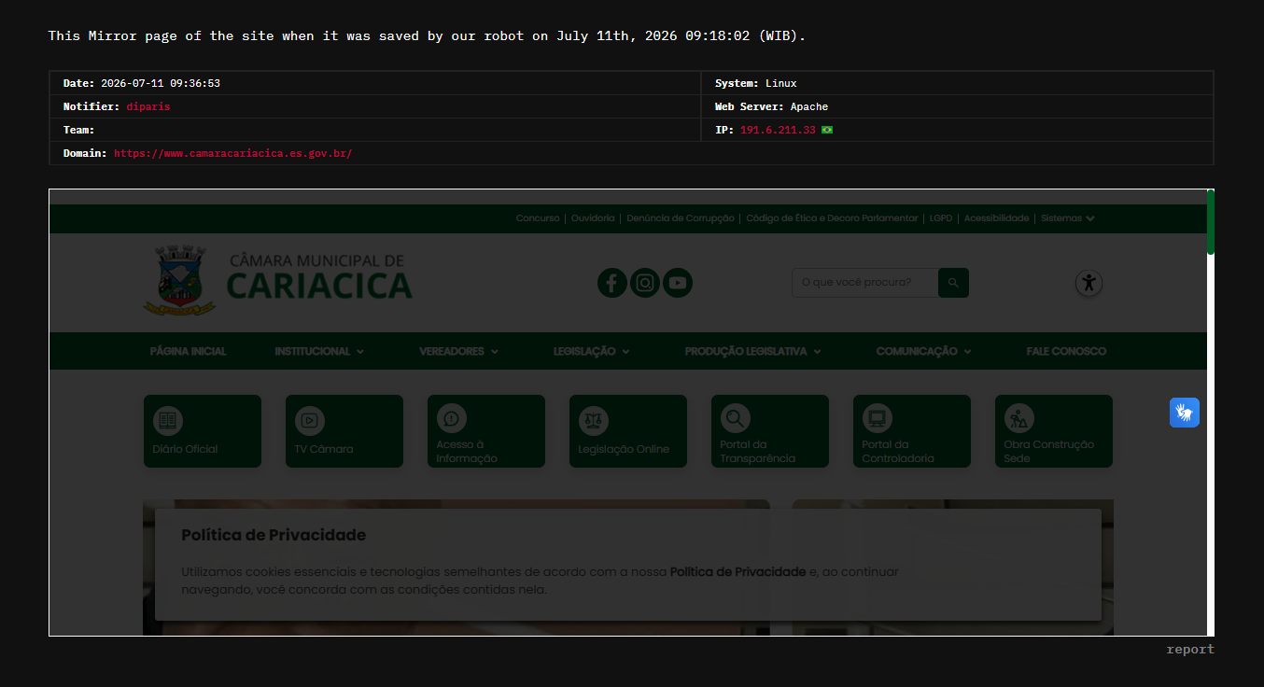Open the blue sign language widget

tap(1185, 413)
